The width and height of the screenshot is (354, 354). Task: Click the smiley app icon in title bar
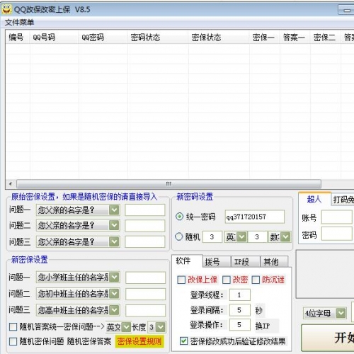(x=6, y=9)
